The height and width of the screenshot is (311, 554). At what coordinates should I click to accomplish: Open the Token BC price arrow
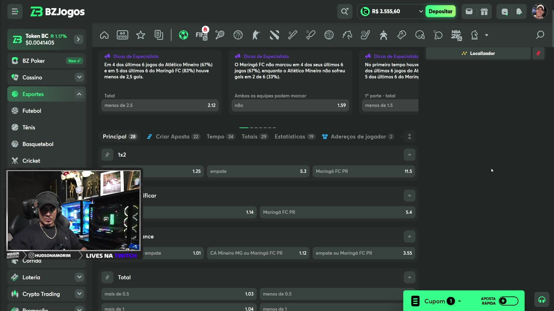tap(78, 39)
